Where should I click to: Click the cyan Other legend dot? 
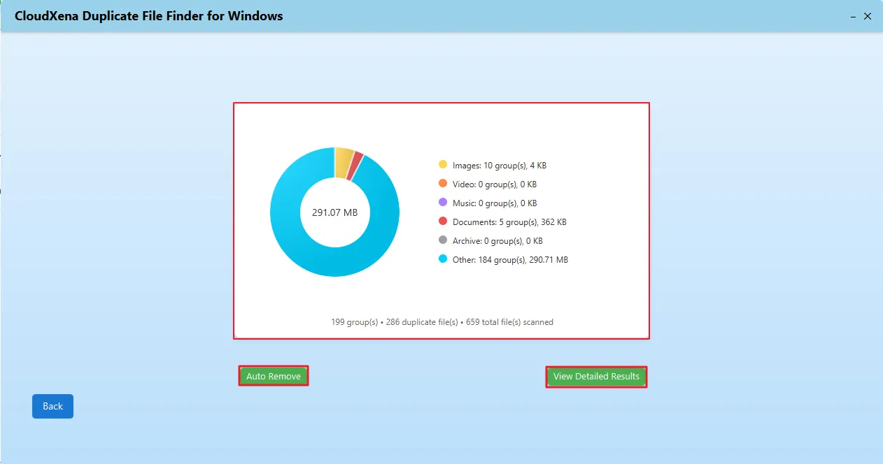click(x=442, y=259)
